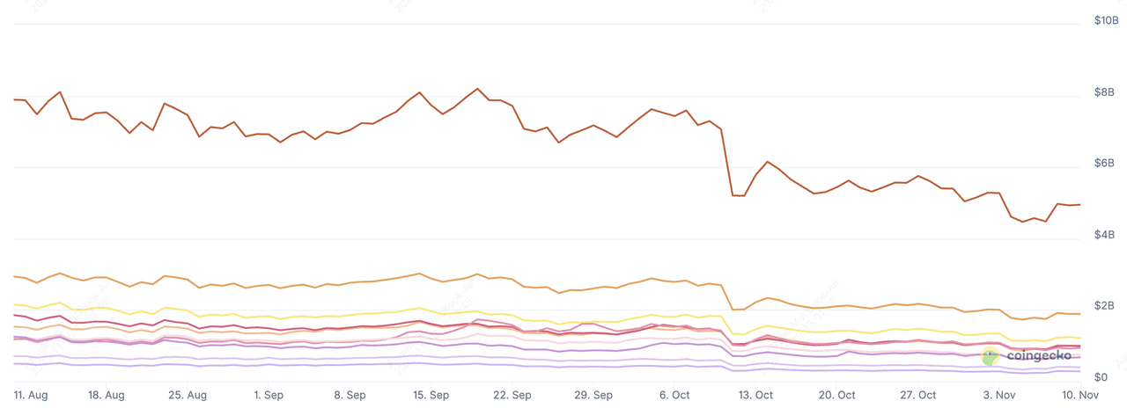Select the 18. Aug axis label
The image size is (1127, 416).
tap(107, 396)
